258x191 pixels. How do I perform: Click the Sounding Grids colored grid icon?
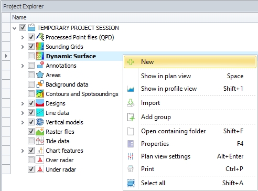click(40, 47)
